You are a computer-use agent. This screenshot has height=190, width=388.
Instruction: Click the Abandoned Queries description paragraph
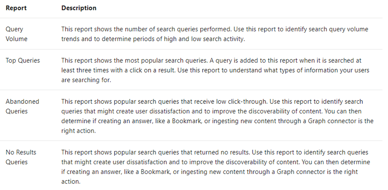[217, 116]
